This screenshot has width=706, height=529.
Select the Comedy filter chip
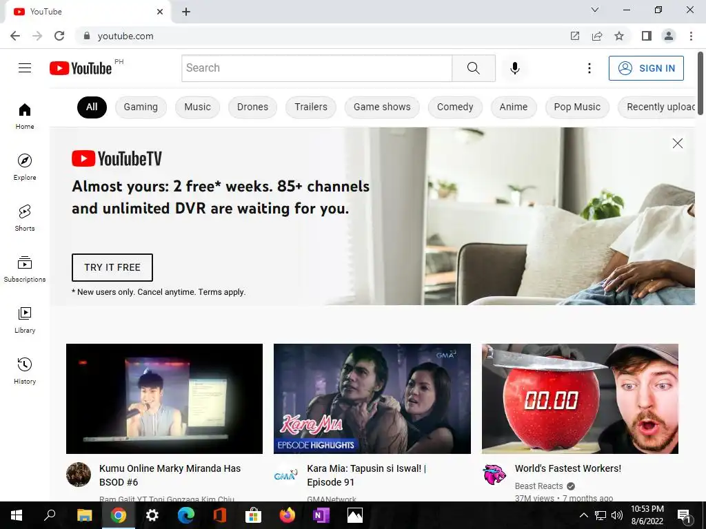(x=455, y=107)
